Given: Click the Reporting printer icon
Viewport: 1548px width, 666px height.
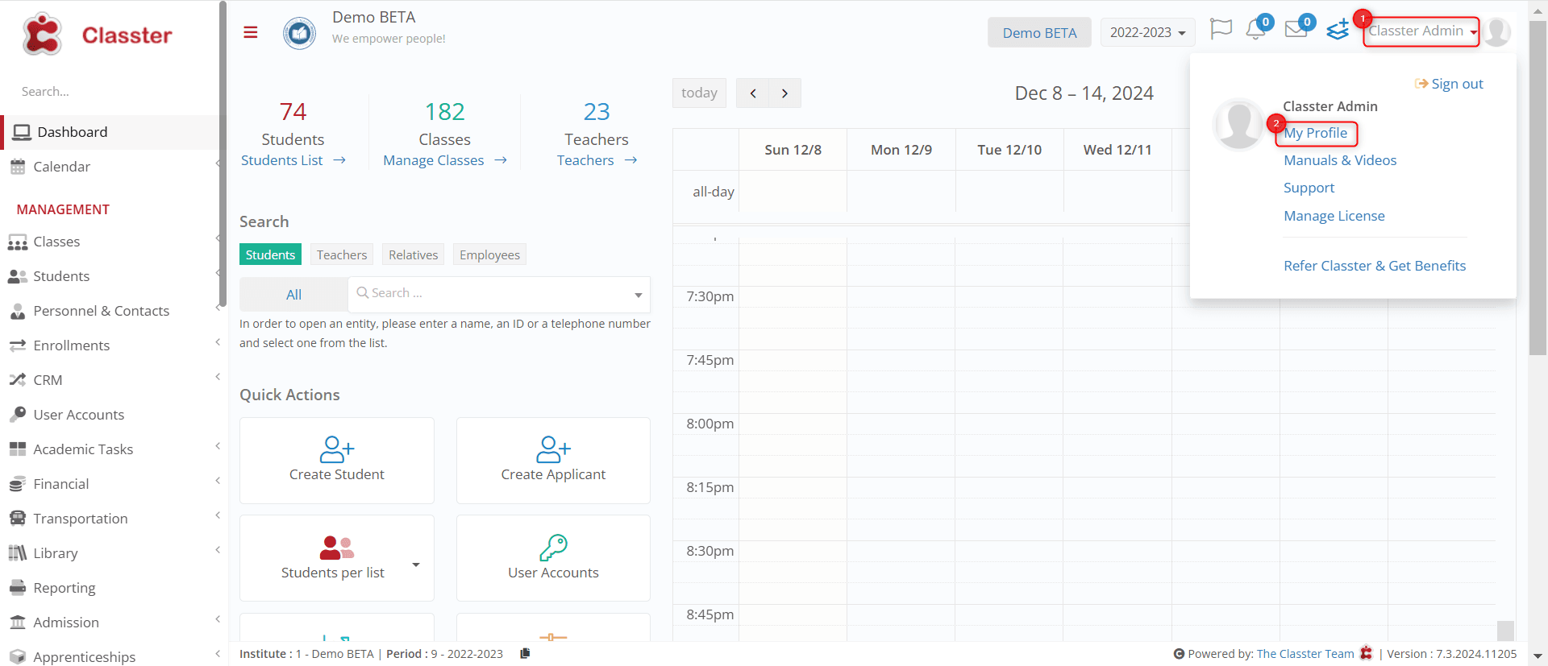Looking at the screenshot, I should [18, 588].
